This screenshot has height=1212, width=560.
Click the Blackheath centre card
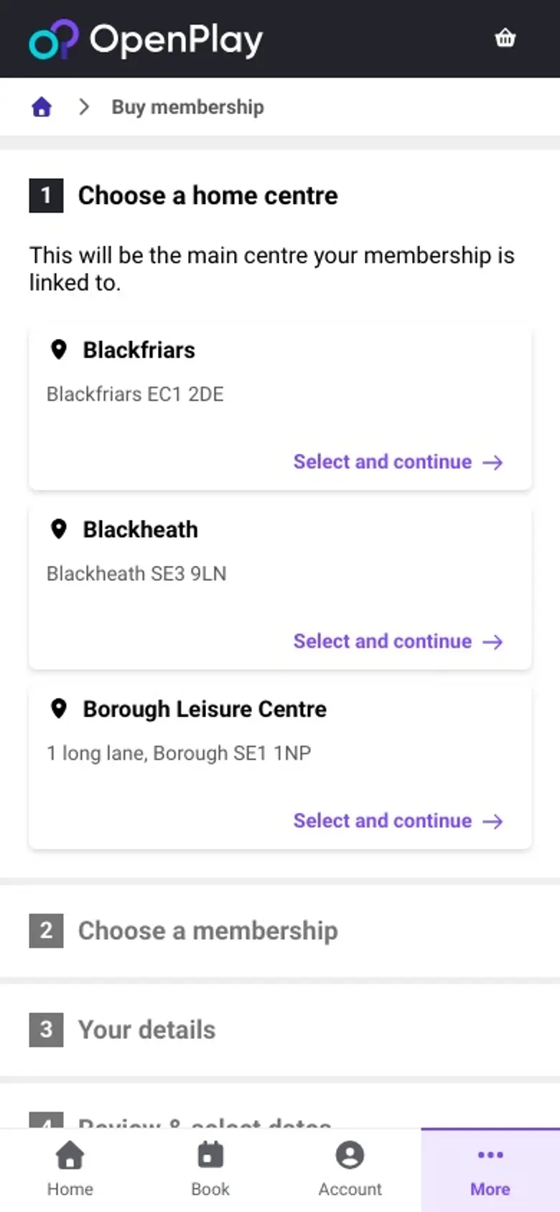(280, 587)
